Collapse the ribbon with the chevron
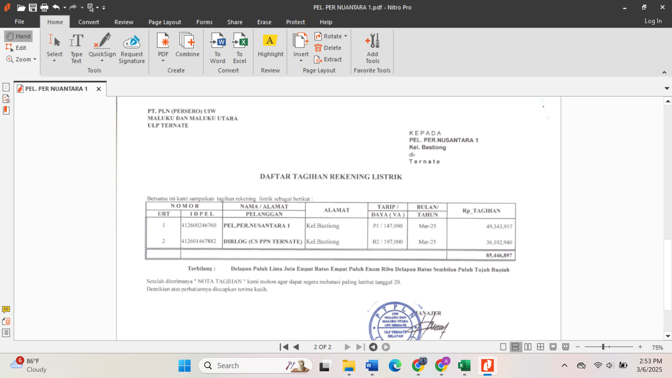The height and width of the screenshot is (378, 672). pyautogui.click(x=664, y=72)
